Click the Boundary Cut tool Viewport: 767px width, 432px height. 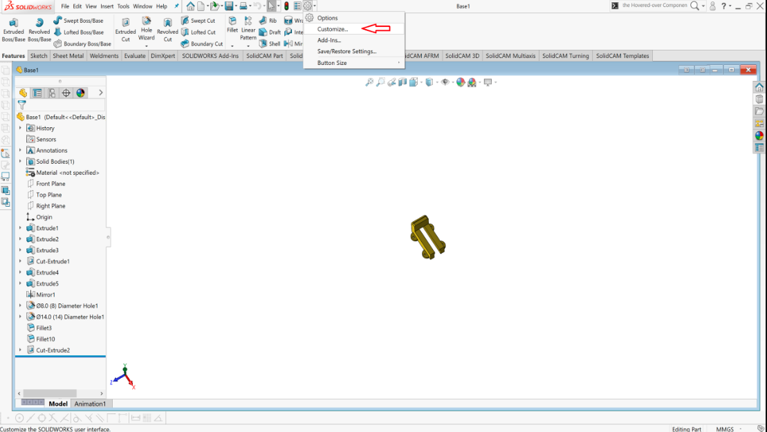[202, 44]
